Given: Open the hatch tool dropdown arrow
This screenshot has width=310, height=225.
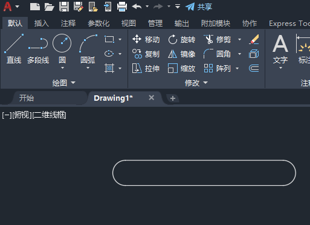Looking at the screenshot, I should (x=120, y=68).
